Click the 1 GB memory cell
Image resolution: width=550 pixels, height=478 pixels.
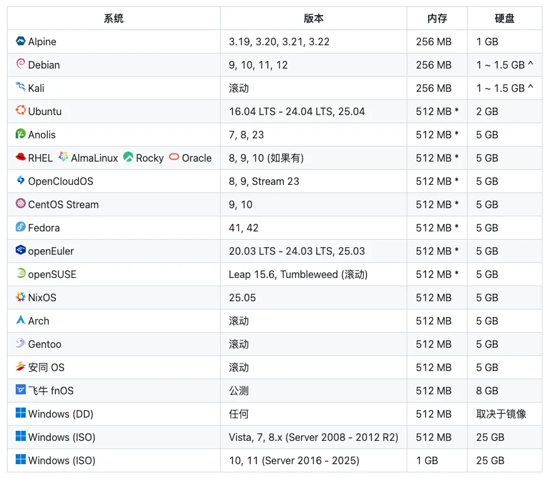point(427,460)
